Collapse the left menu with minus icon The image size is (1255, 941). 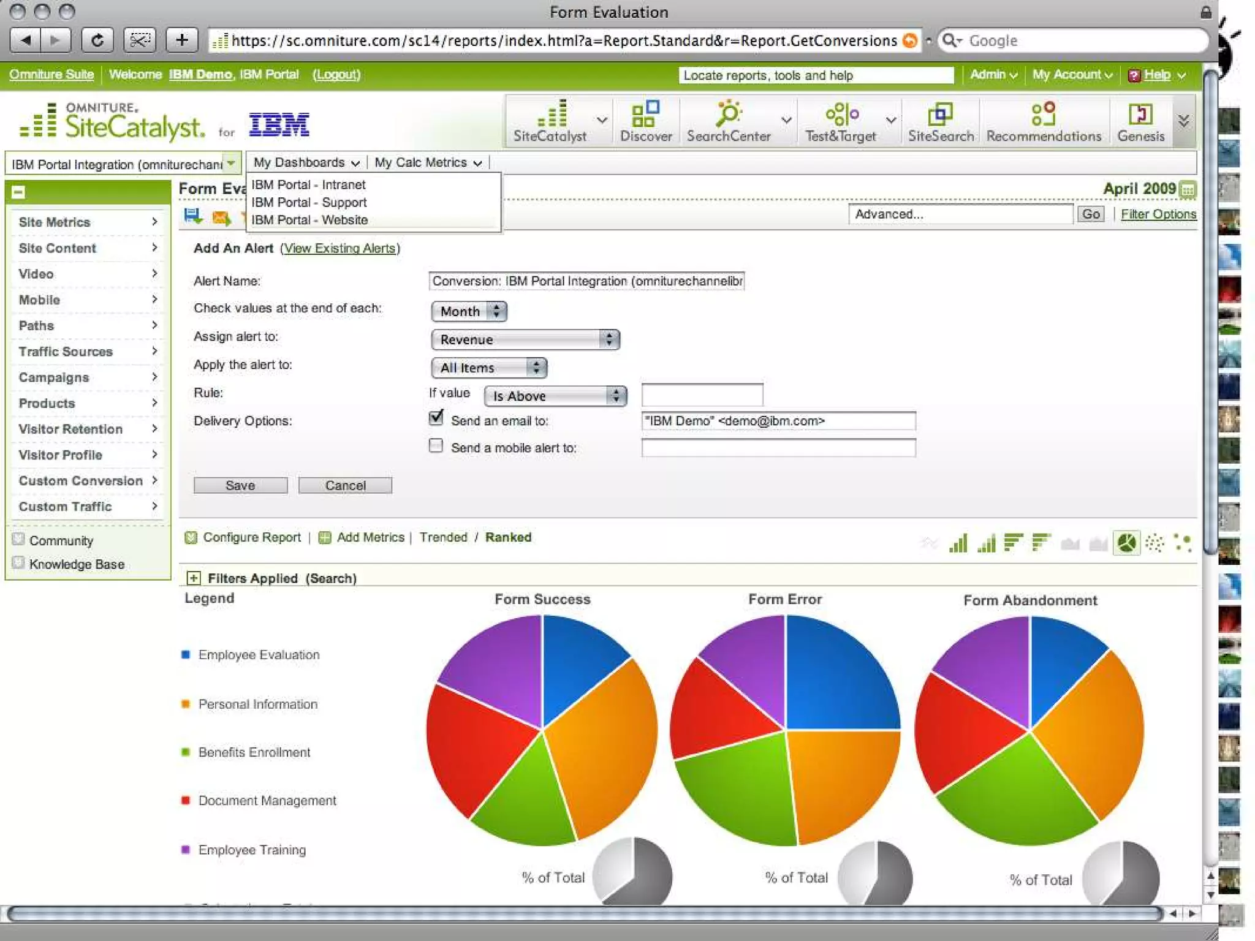(x=18, y=192)
